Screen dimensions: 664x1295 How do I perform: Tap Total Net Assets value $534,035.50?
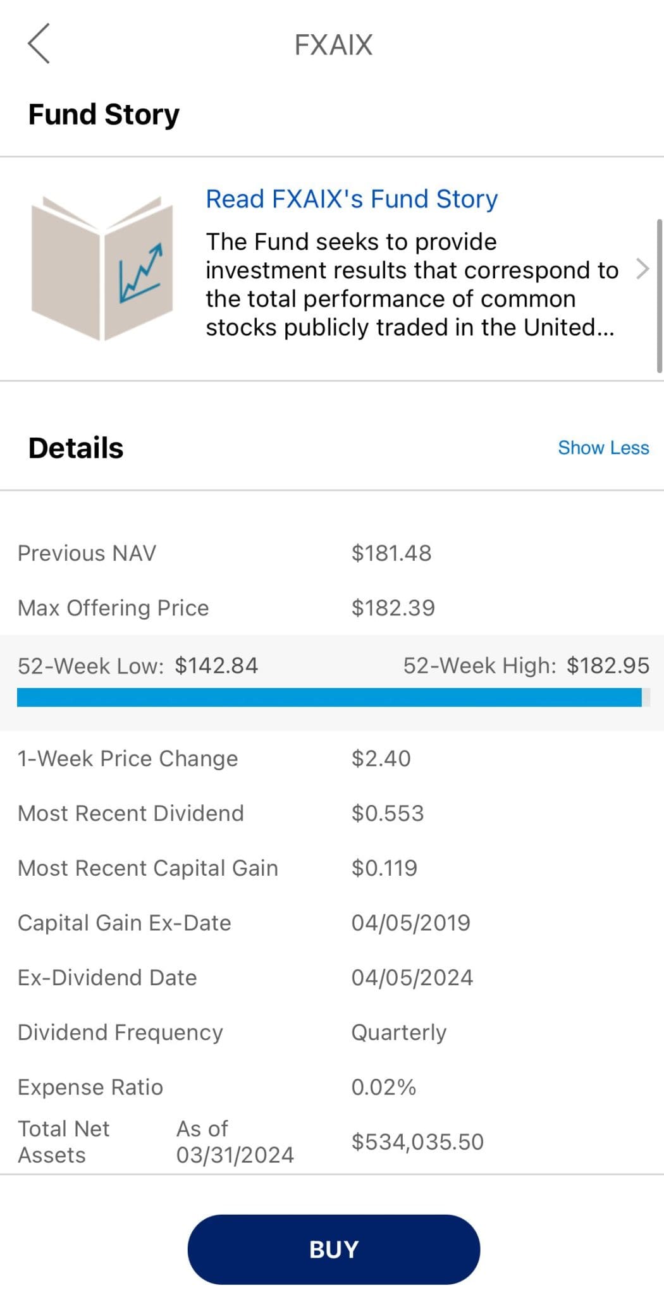coord(417,1141)
